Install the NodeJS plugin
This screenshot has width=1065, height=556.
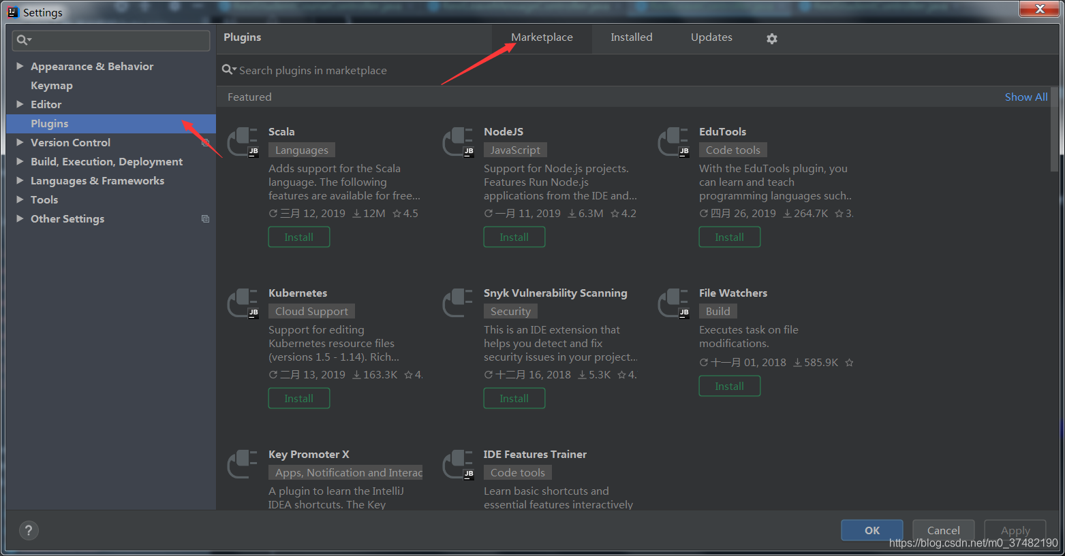pyautogui.click(x=514, y=237)
